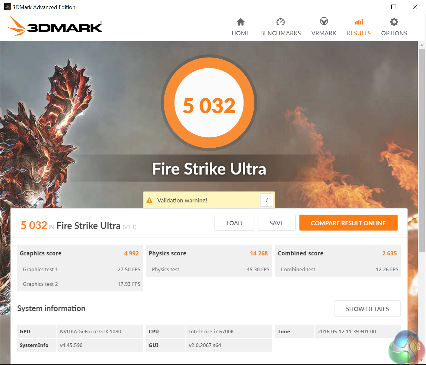Click the System information heading
Image resolution: width=426 pixels, height=365 pixels.
pyautogui.click(x=51, y=308)
